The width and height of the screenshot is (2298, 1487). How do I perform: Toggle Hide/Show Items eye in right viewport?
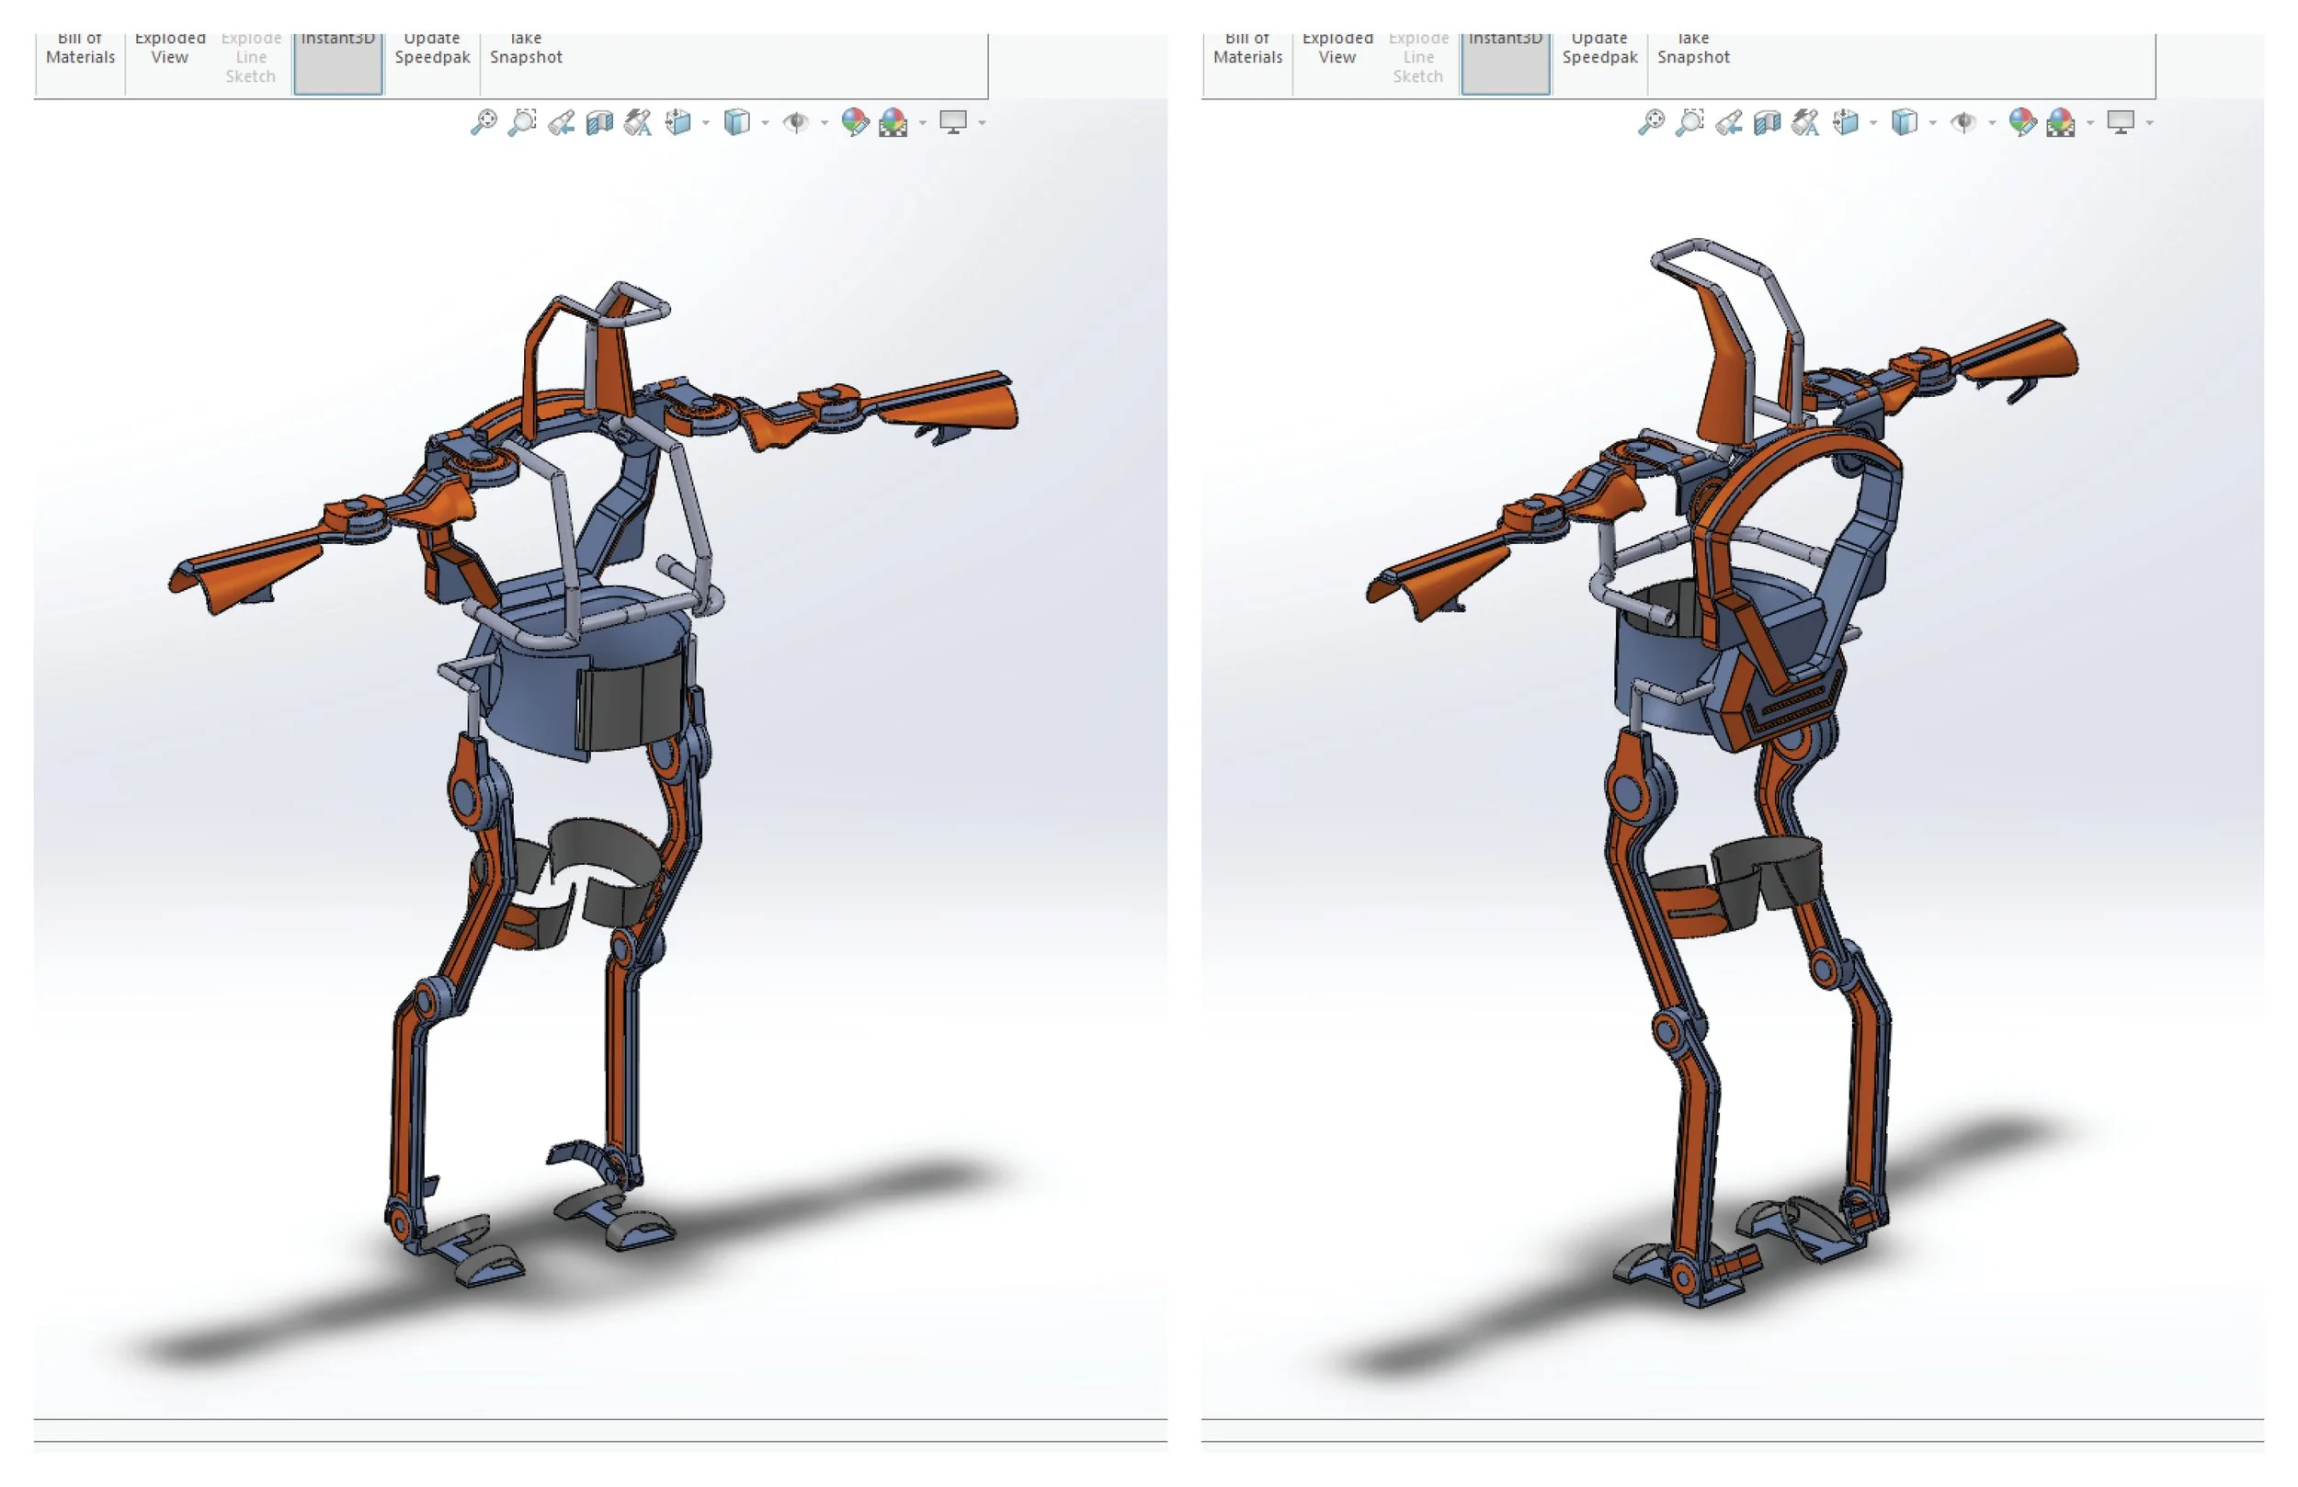[x=1963, y=121]
